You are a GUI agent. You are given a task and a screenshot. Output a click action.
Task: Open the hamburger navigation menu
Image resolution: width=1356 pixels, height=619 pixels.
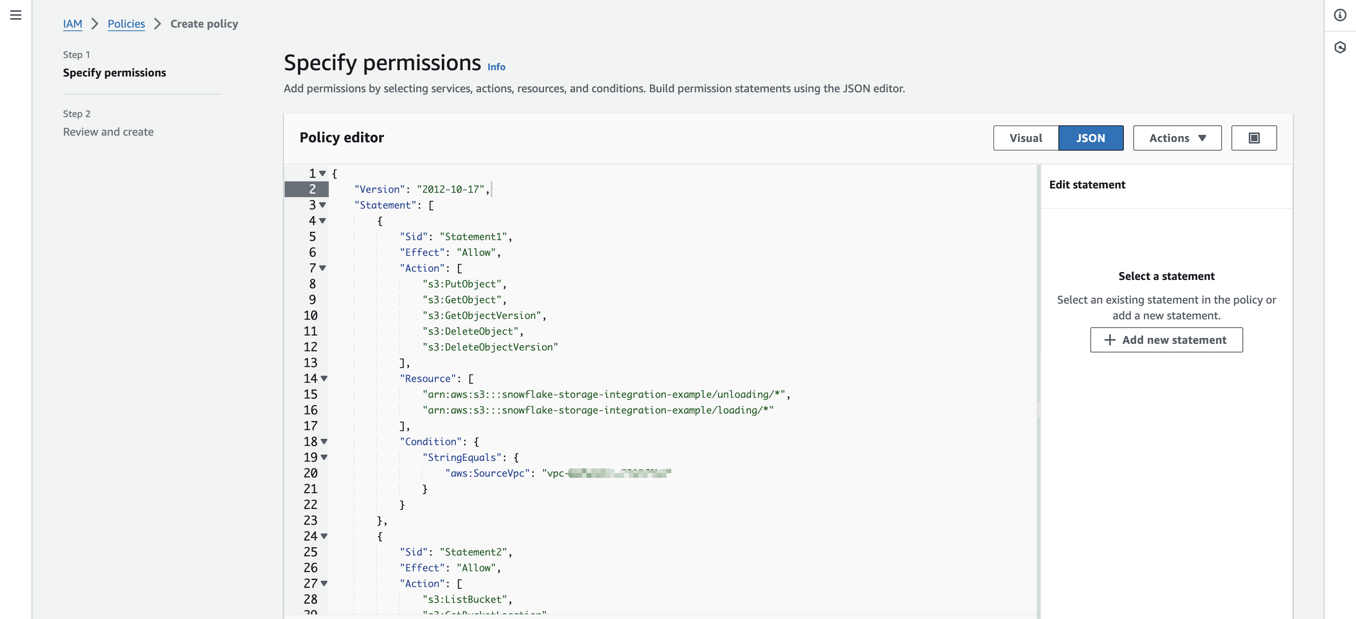tap(16, 15)
